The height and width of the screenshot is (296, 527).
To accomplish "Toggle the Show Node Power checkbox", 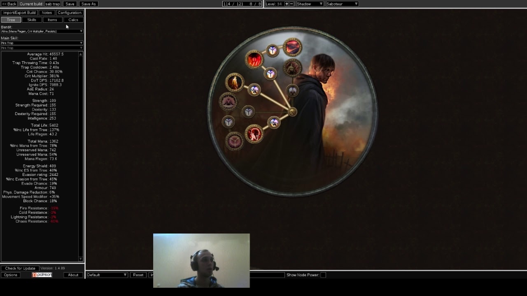I will (323, 275).
